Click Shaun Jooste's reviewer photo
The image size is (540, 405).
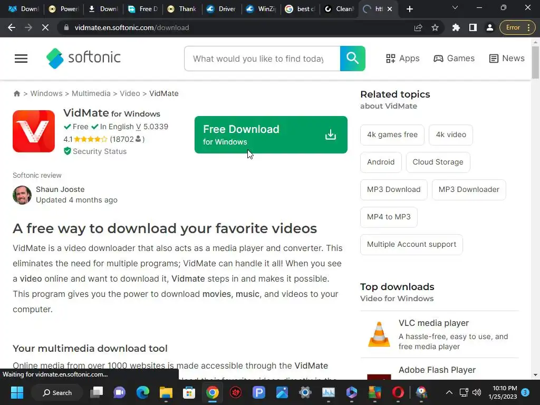[x=22, y=195]
